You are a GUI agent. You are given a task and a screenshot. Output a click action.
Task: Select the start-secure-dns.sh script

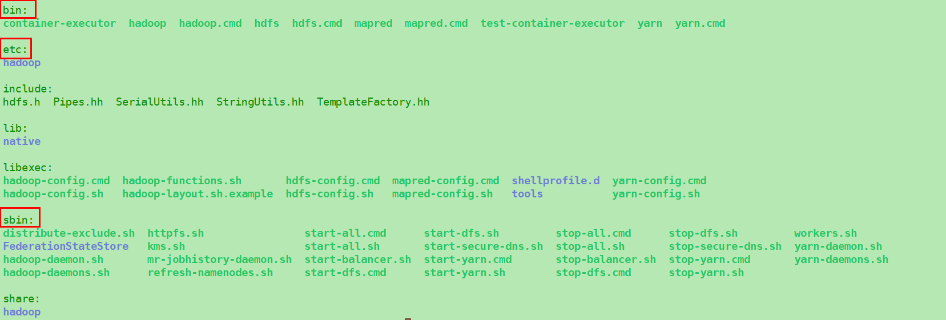[483, 246]
